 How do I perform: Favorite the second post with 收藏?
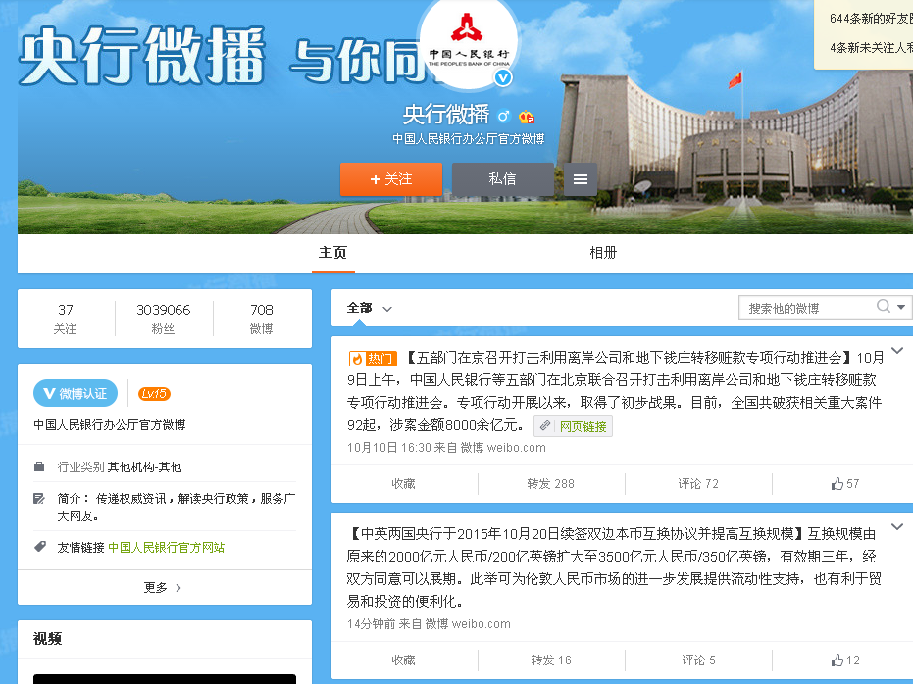tap(403, 660)
